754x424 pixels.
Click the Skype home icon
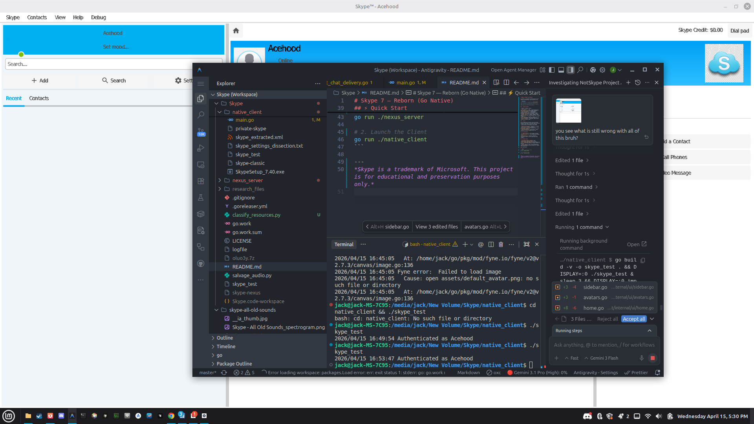click(236, 31)
